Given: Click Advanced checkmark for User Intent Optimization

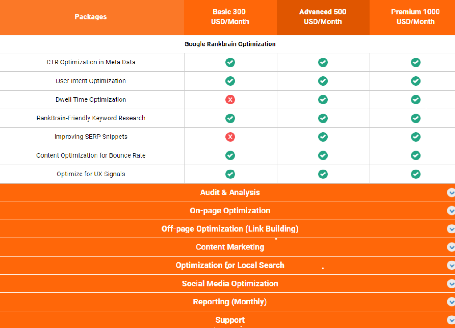Looking at the screenshot, I should [x=323, y=81].
